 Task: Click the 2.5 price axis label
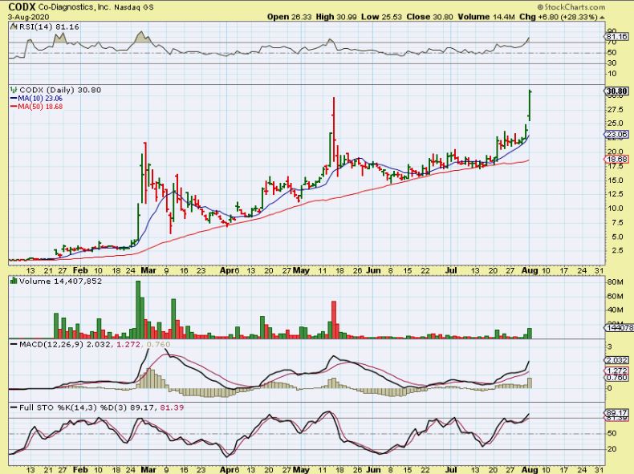617,250
